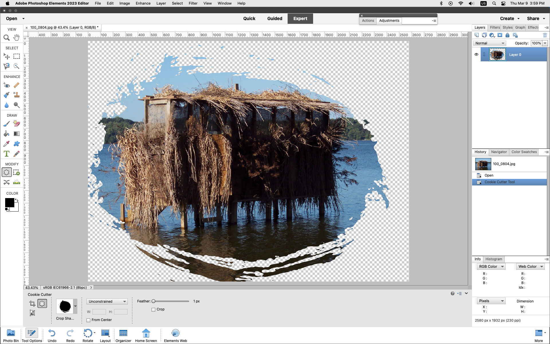The width and height of the screenshot is (550, 344).
Task: Click the black foreground color swatch
Action: click(x=10, y=203)
